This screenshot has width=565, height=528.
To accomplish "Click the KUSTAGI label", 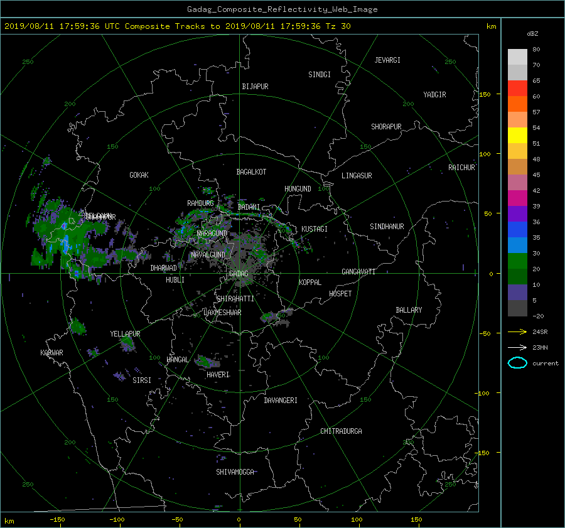I will point(315,229).
